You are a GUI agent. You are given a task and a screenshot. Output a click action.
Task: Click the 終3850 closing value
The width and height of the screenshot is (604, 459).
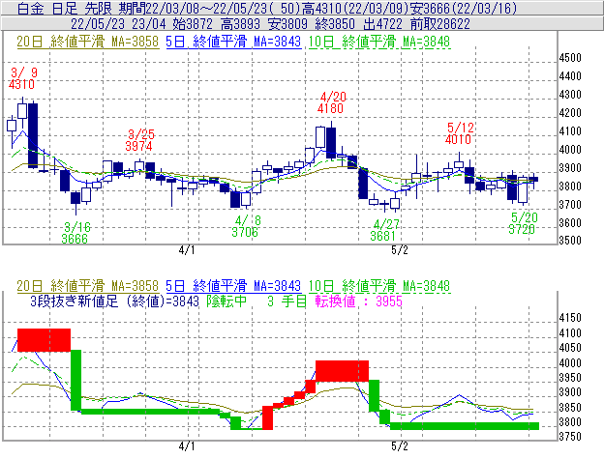click(335, 24)
